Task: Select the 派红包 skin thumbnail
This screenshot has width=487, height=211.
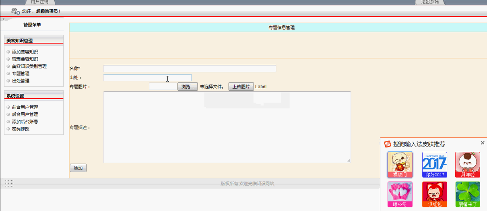Action: 435,194
